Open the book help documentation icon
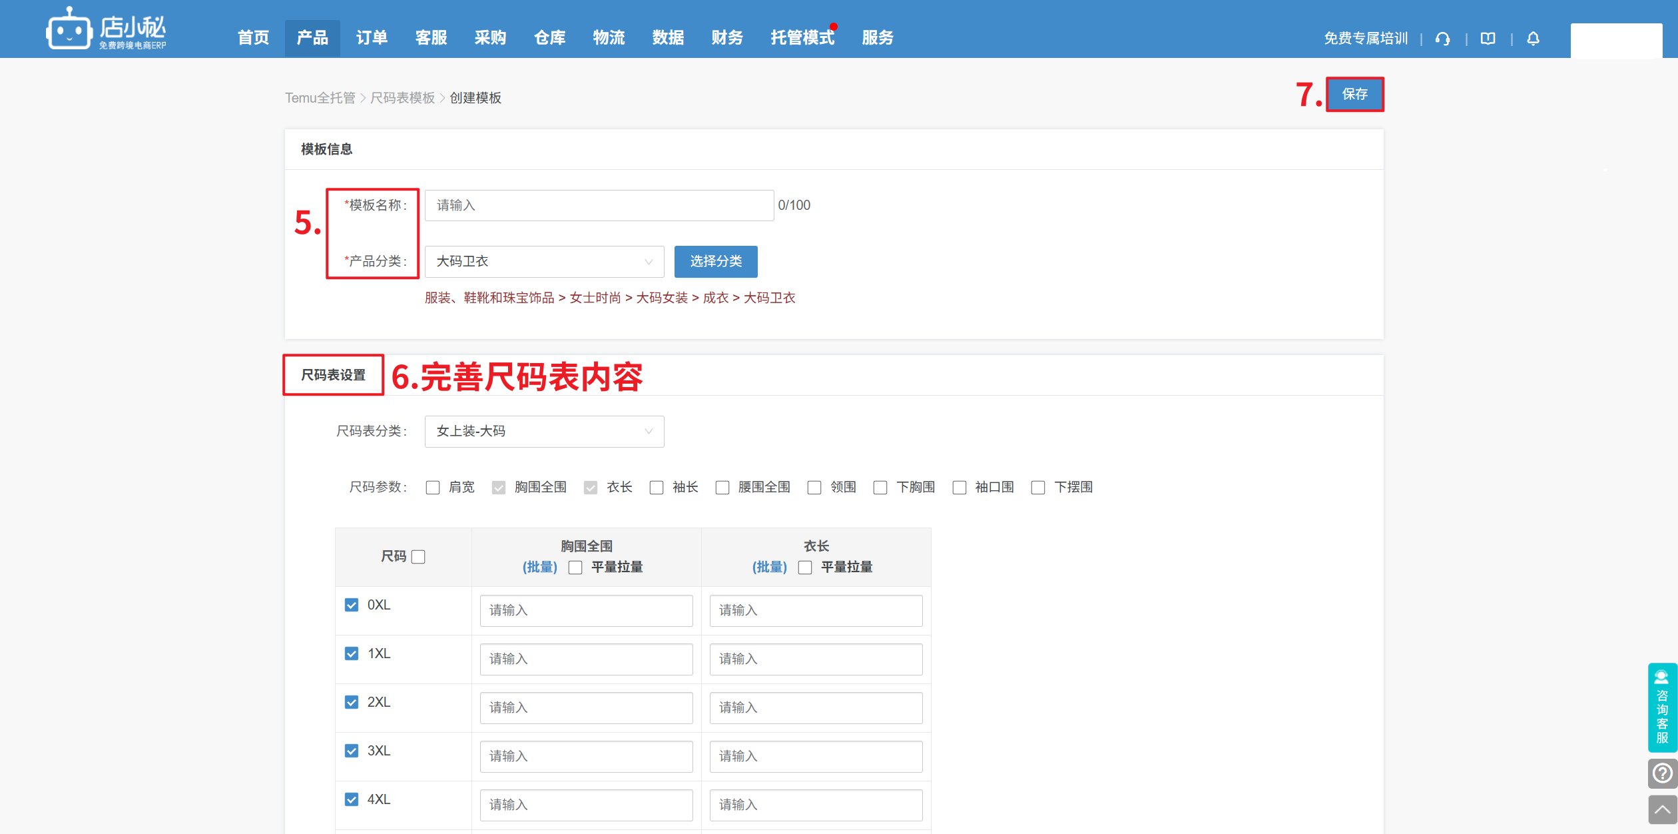The height and width of the screenshot is (834, 1678). pos(1488,39)
